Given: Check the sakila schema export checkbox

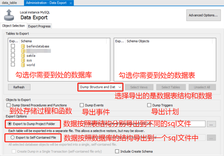Looking at the screenshot, I should pyautogui.click(x=13, y=55).
